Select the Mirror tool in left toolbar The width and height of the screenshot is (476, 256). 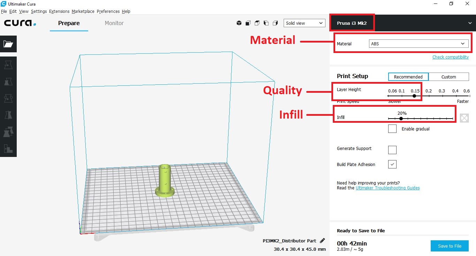pyautogui.click(x=8, y=115)
